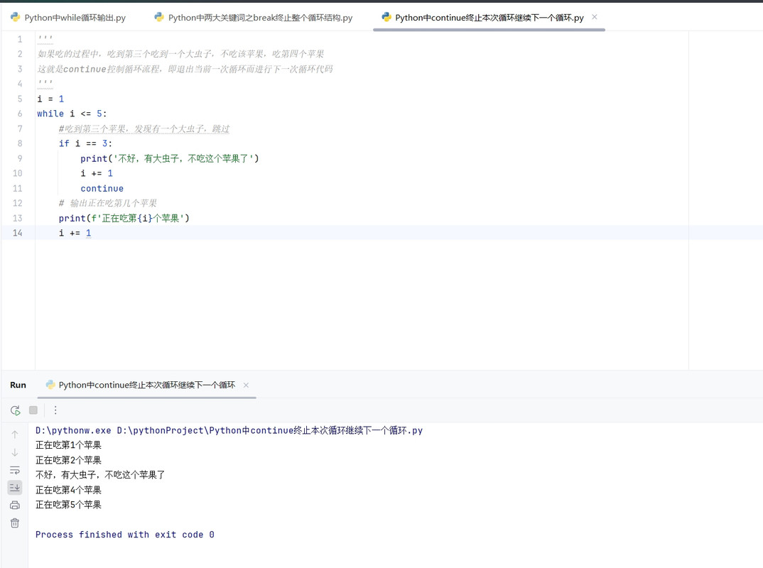The width and height of the screenshot is (763, 568).
Task: Click Python icon on break终止 tab
Action: point(159,17)
